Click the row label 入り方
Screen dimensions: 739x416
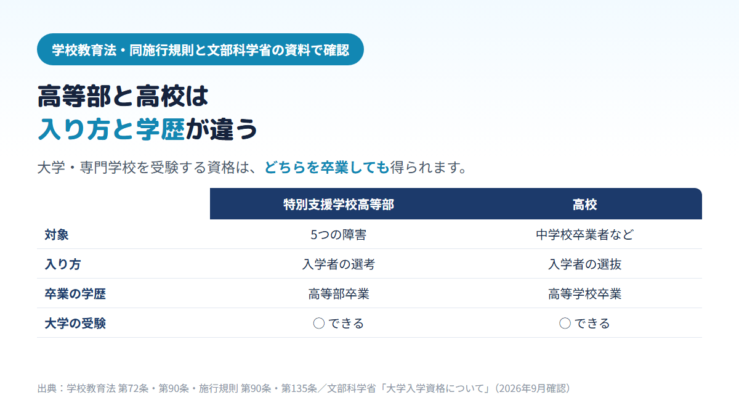[63, 264]
